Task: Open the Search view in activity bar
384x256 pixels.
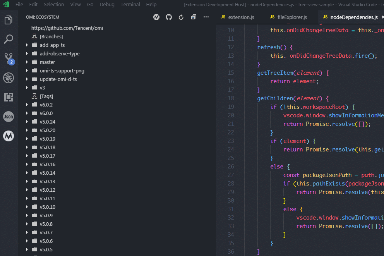Action: pyautogui.click(x=9, y=39)
